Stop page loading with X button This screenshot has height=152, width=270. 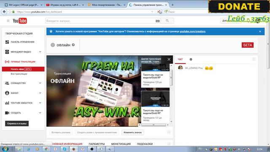159,12
